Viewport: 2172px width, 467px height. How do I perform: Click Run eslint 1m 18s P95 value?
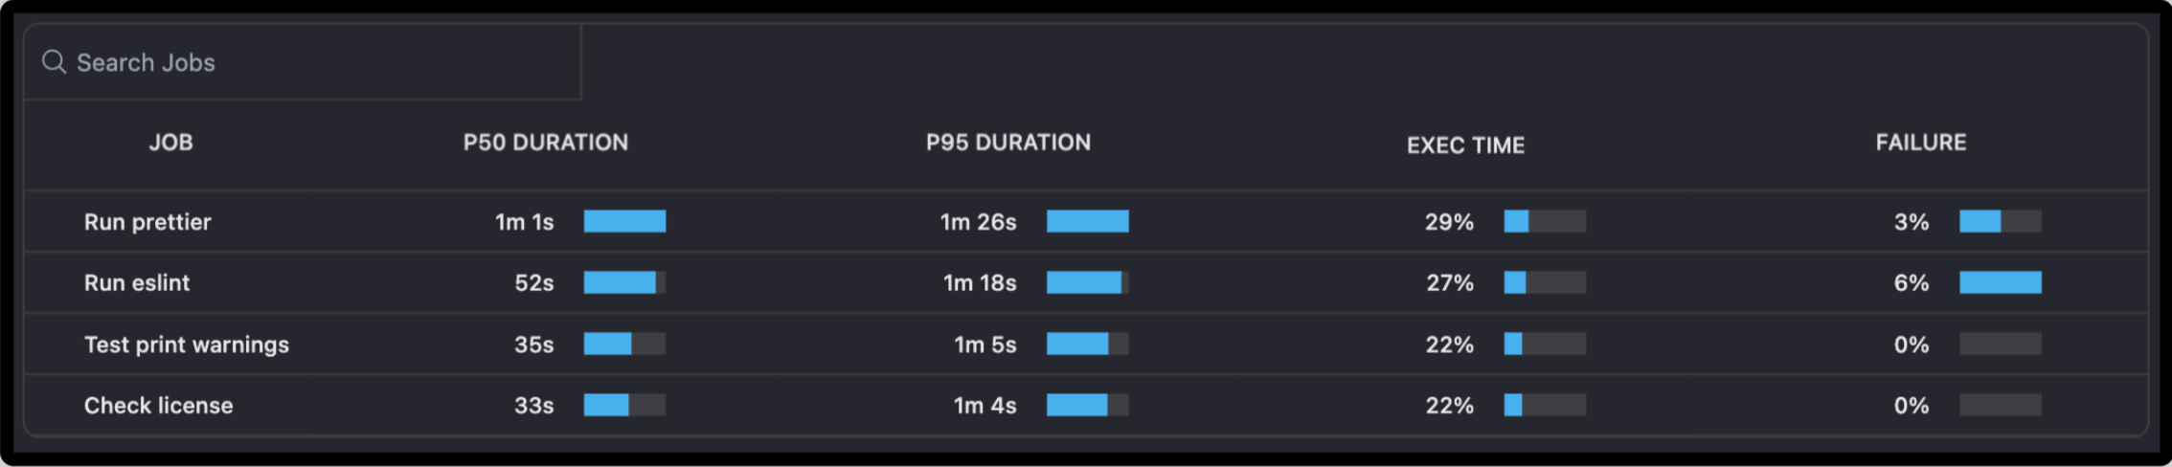(x=980, y=283)
